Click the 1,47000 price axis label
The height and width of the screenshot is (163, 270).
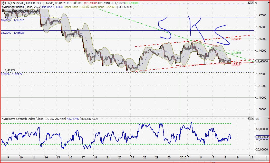pos(262,15)
